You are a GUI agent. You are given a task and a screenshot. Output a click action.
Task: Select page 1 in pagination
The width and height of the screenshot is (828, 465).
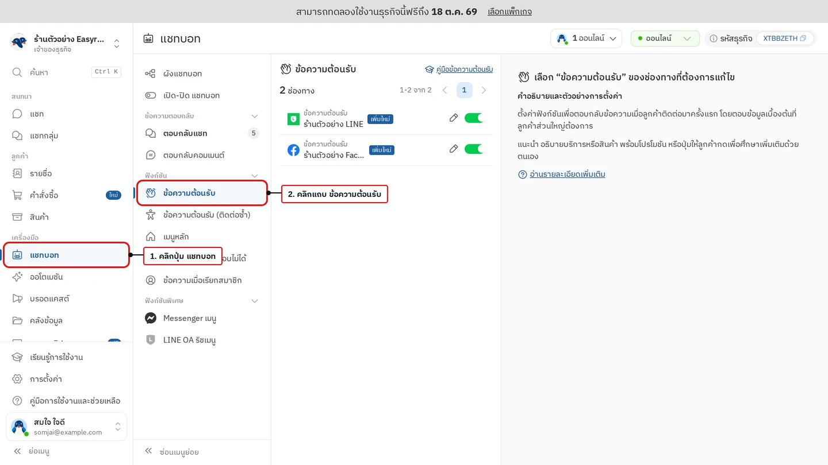click(464, 90)
